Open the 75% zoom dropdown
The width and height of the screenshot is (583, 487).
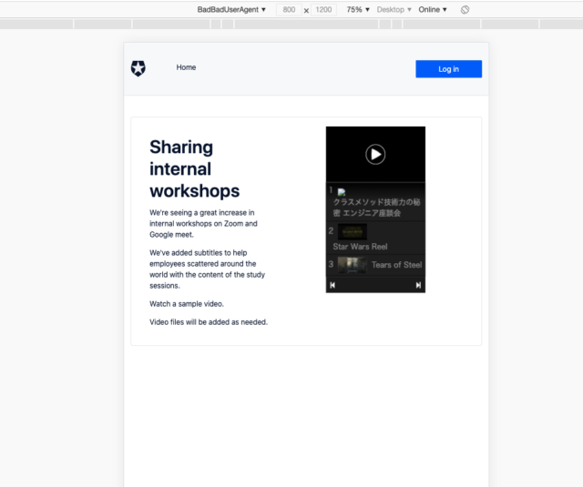358,10
